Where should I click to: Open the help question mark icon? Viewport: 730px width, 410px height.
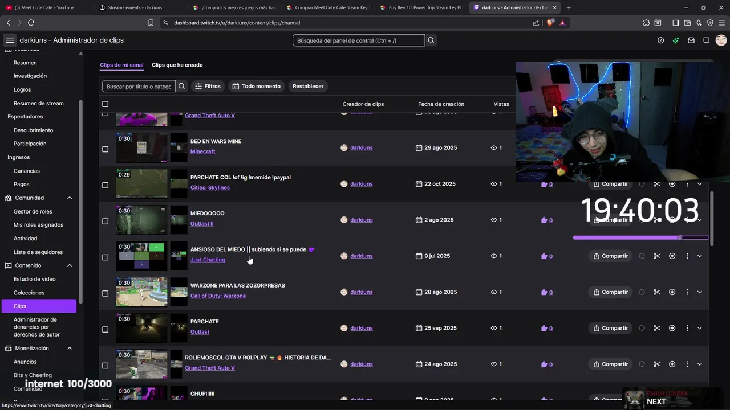661,40
